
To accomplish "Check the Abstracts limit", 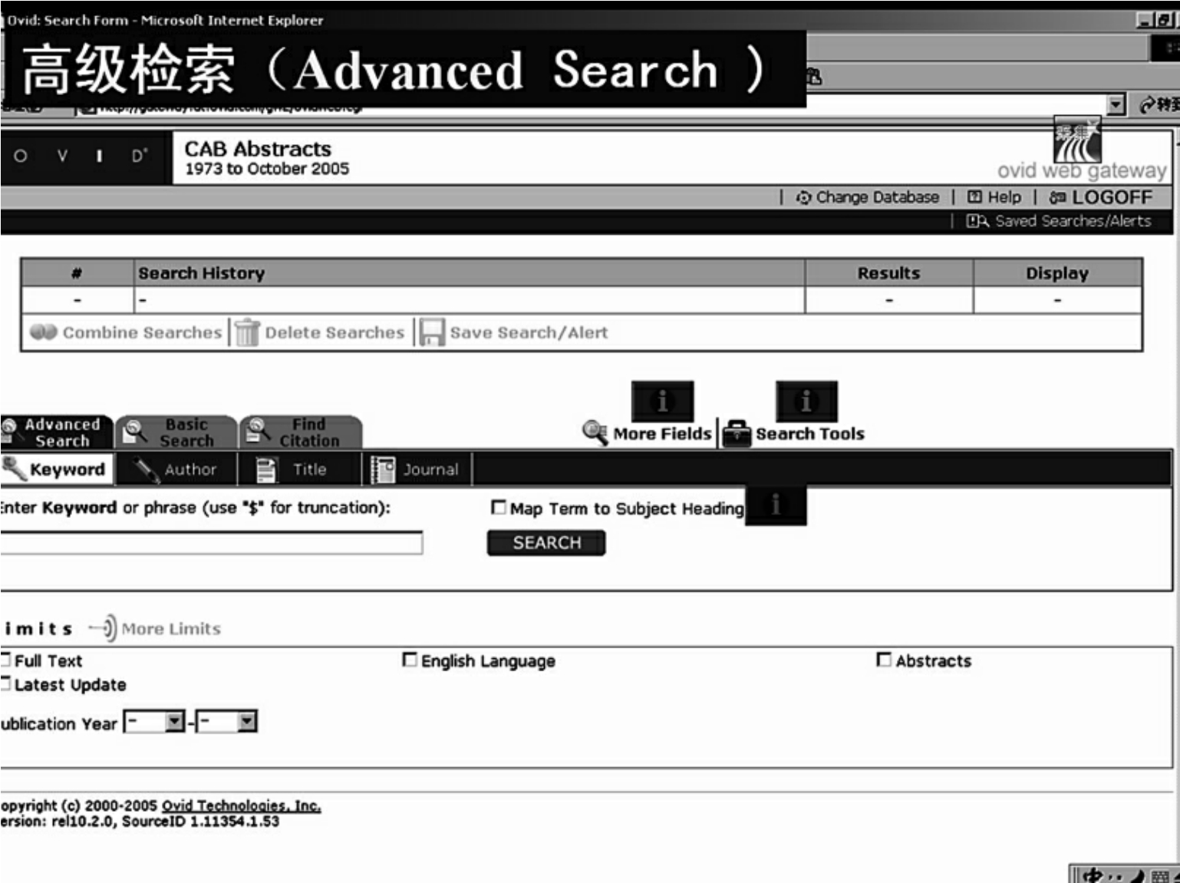I will (x=884, y=660).
